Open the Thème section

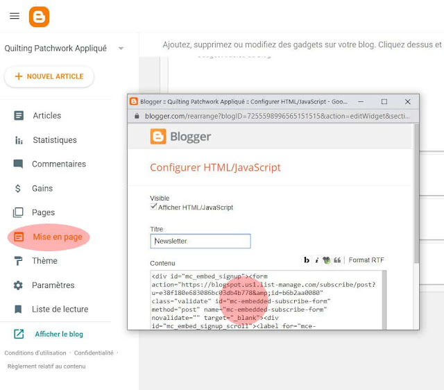coord(44,261)
